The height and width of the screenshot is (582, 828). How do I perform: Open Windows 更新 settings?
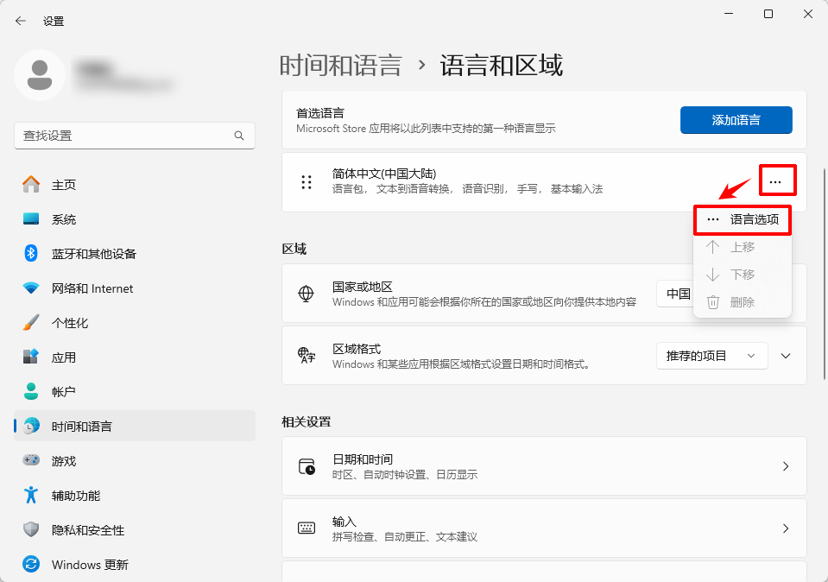tap(135, 565)
